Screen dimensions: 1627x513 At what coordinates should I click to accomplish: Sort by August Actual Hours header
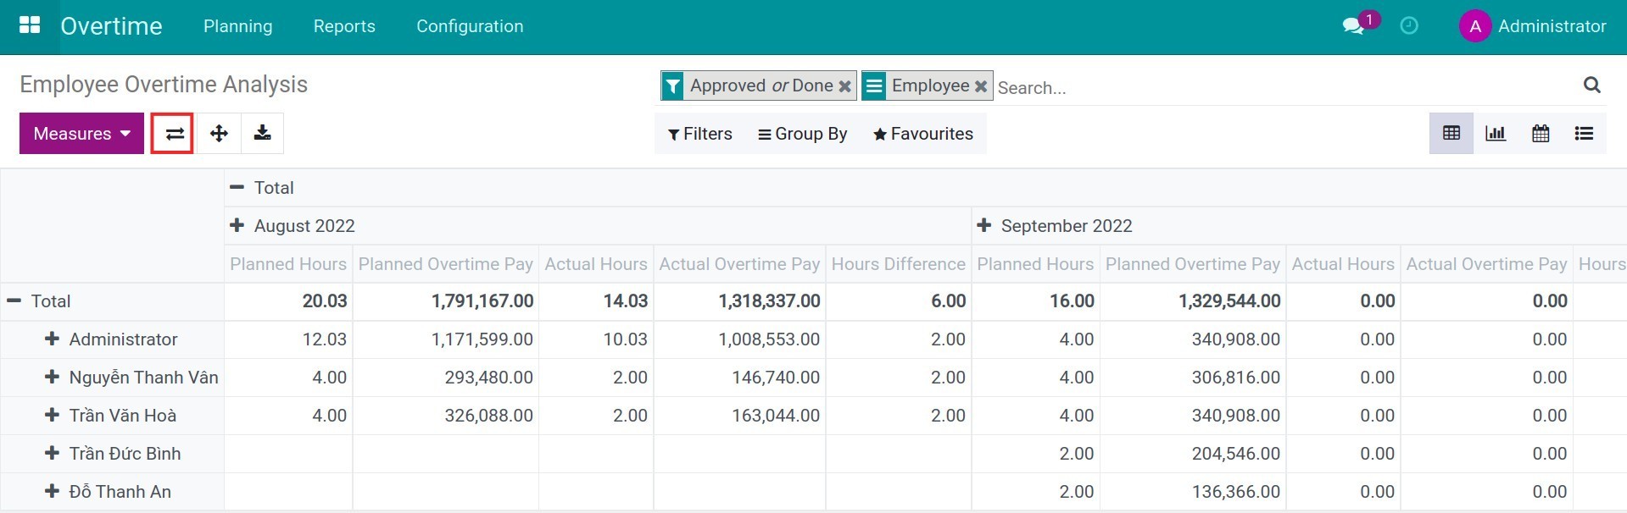pyautogui.click(x=596, y=264)
